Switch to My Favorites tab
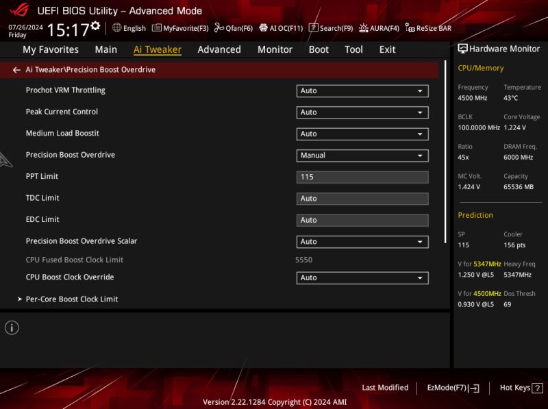 click(x=51, y=49)
